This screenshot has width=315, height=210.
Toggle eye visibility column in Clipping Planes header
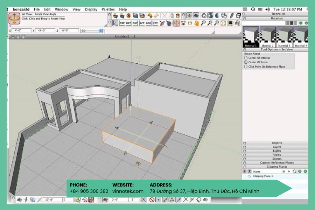point(249,171)
